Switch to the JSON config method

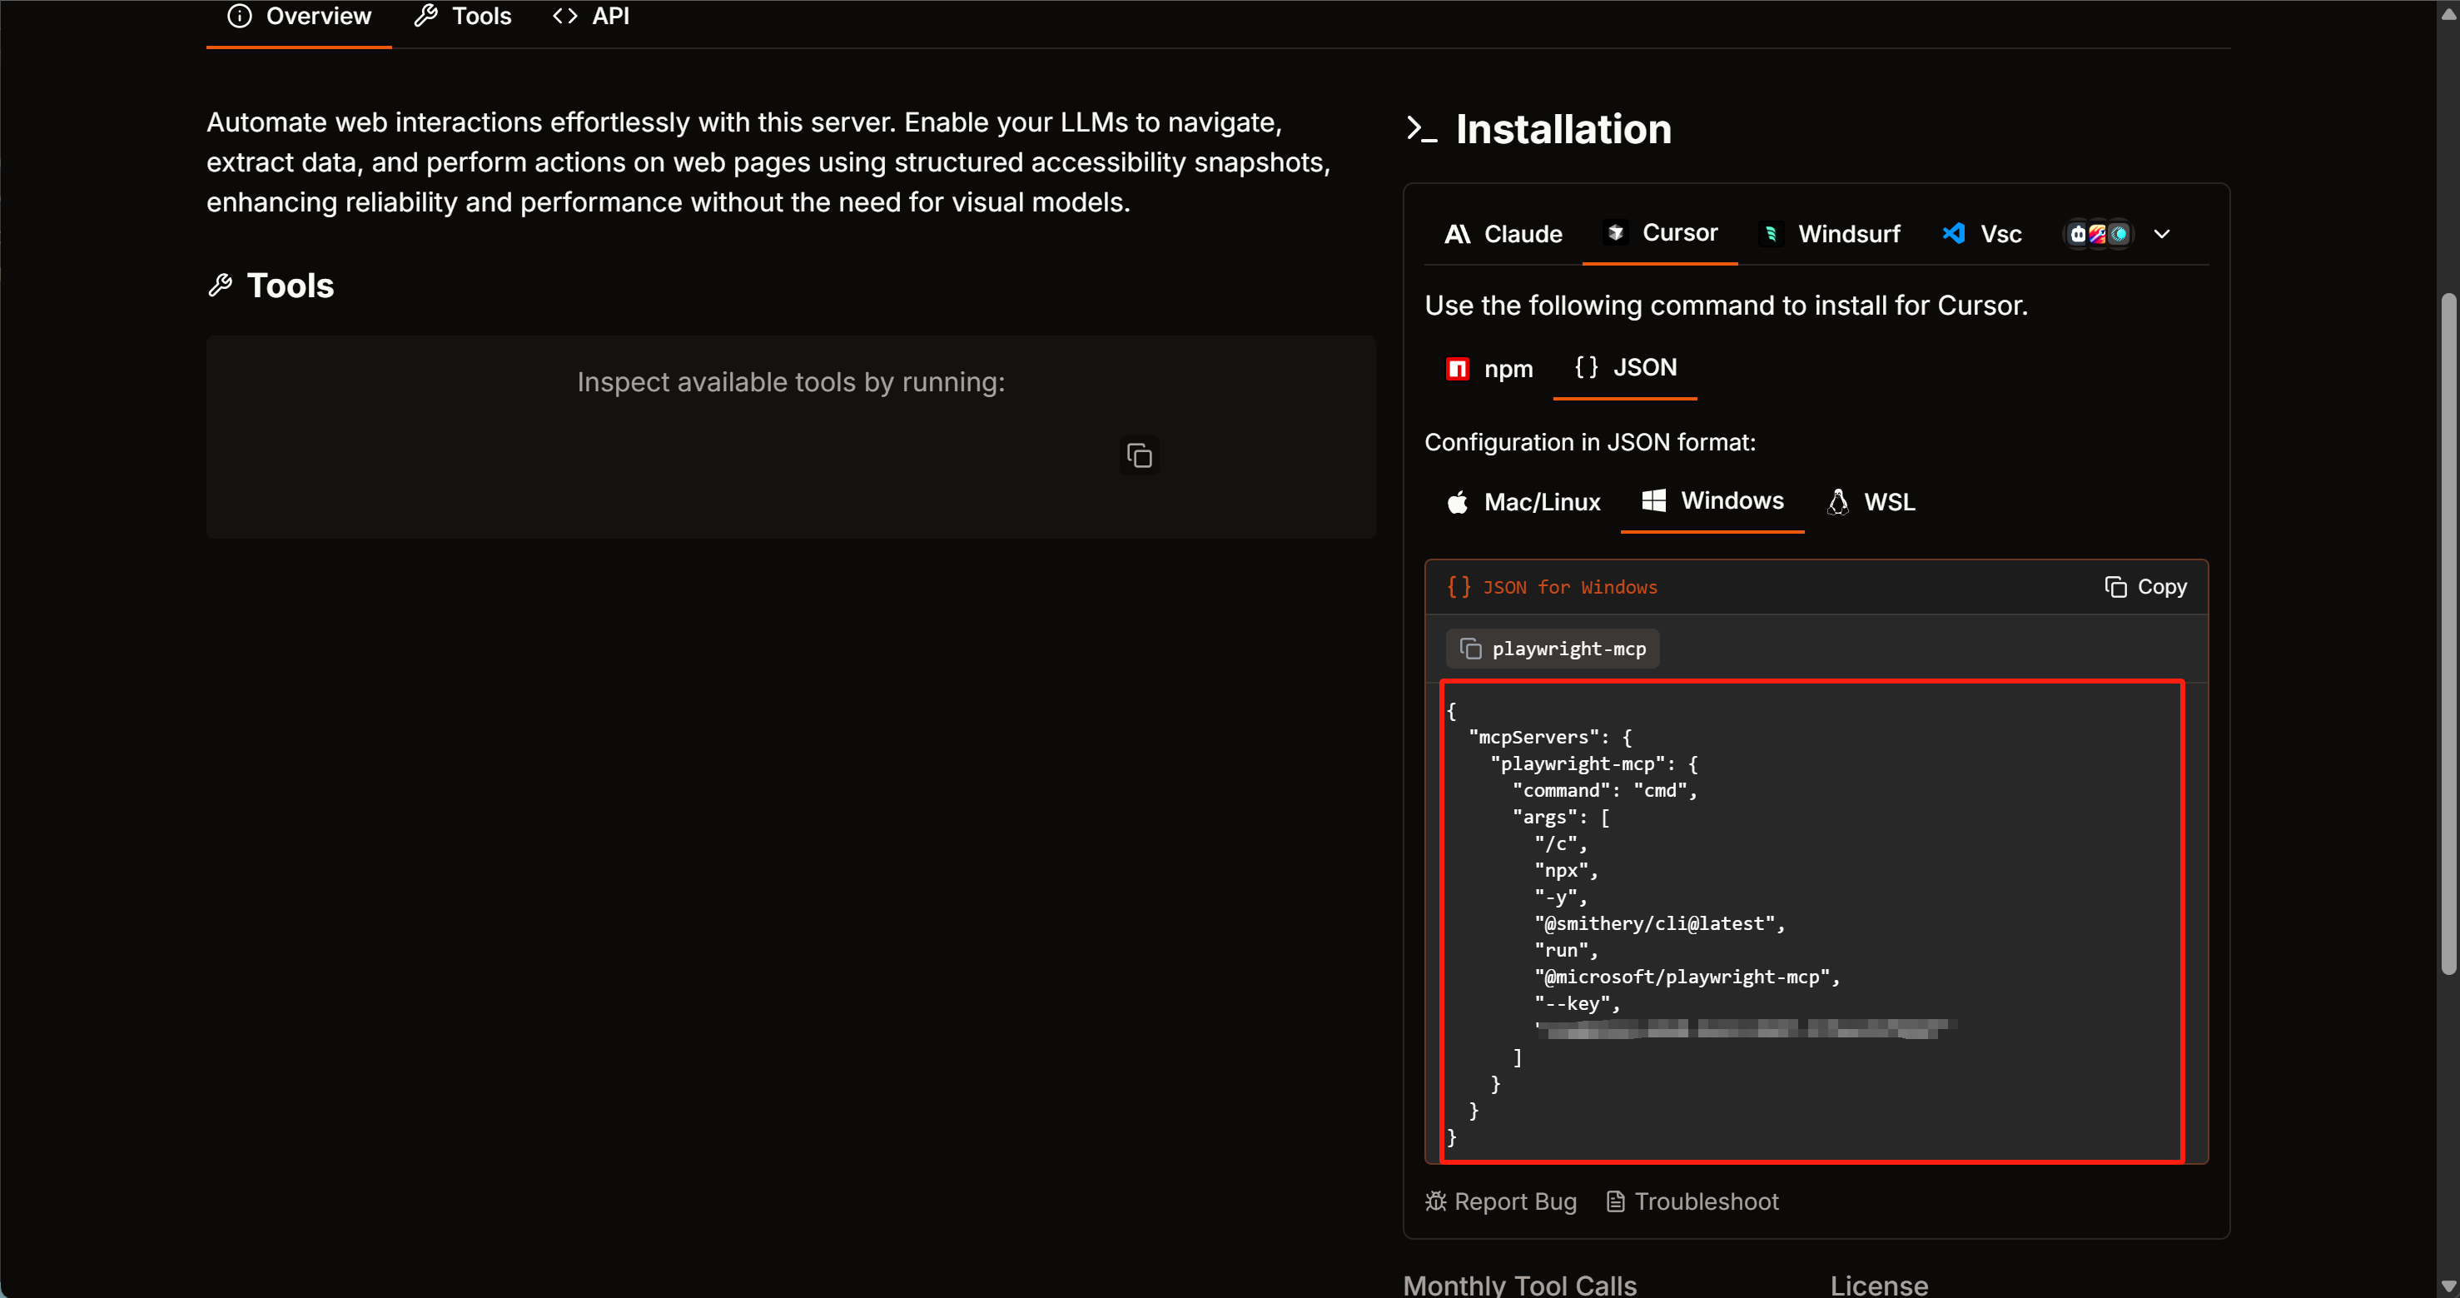1625,368
